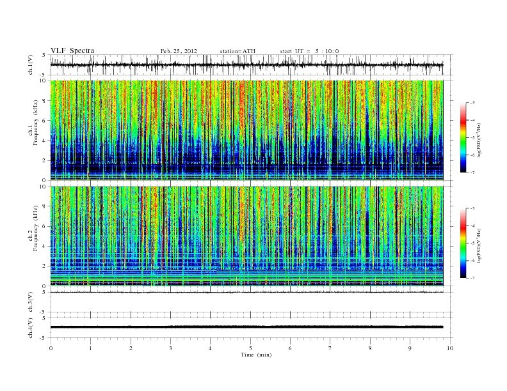The image size is (507, 391).
Task: Click time axis tick label "4"
Action: point(210,348)
